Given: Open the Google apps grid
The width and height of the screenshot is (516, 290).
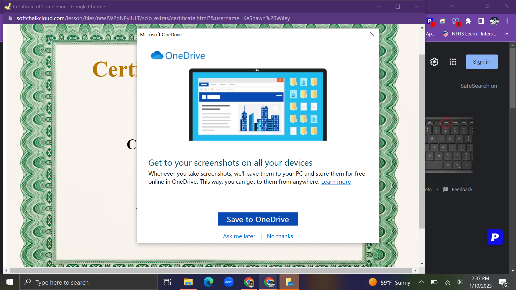Looking at the screenshot, I should click(x=453, y=62).
